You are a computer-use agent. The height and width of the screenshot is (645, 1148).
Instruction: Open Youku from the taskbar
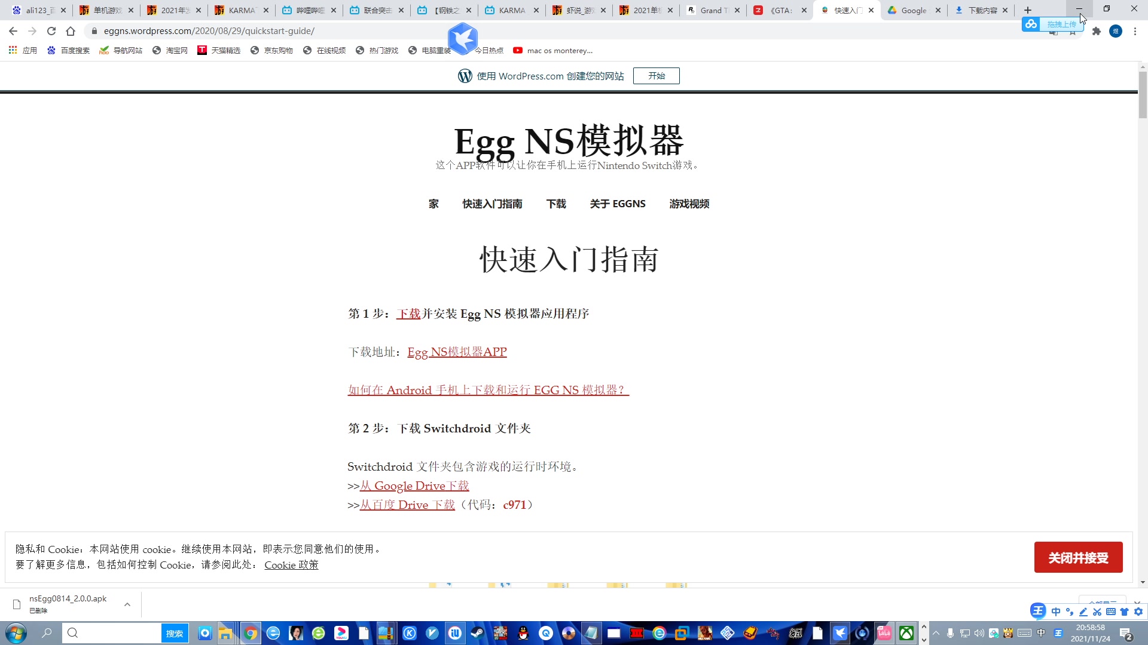pos(341,633)
